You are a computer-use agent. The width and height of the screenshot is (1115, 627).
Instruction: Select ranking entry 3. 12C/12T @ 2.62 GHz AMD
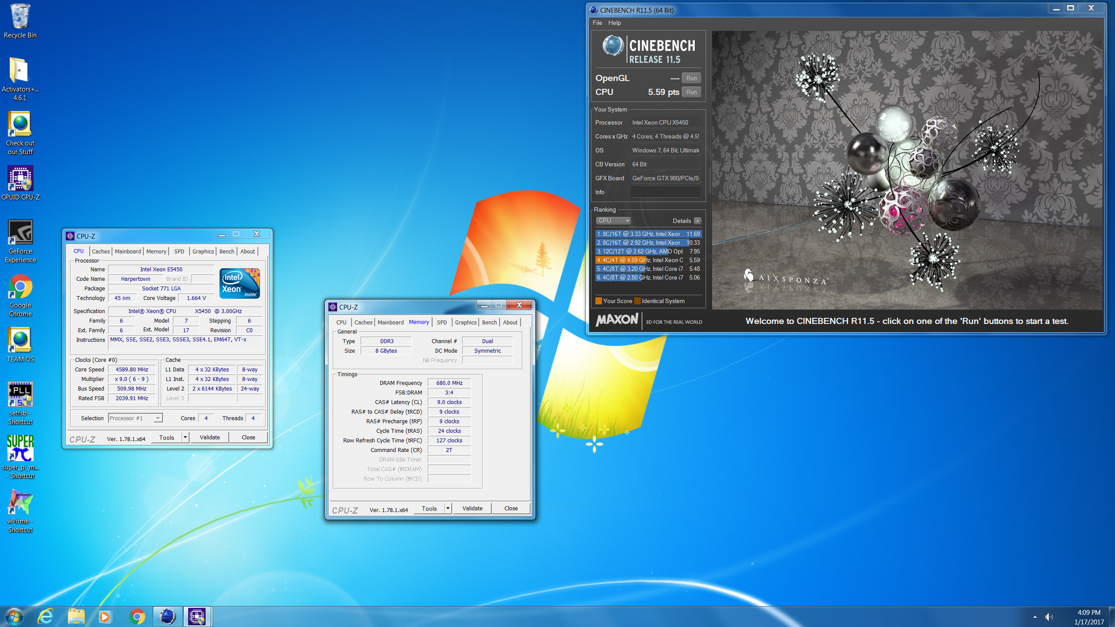click(648, 251)
